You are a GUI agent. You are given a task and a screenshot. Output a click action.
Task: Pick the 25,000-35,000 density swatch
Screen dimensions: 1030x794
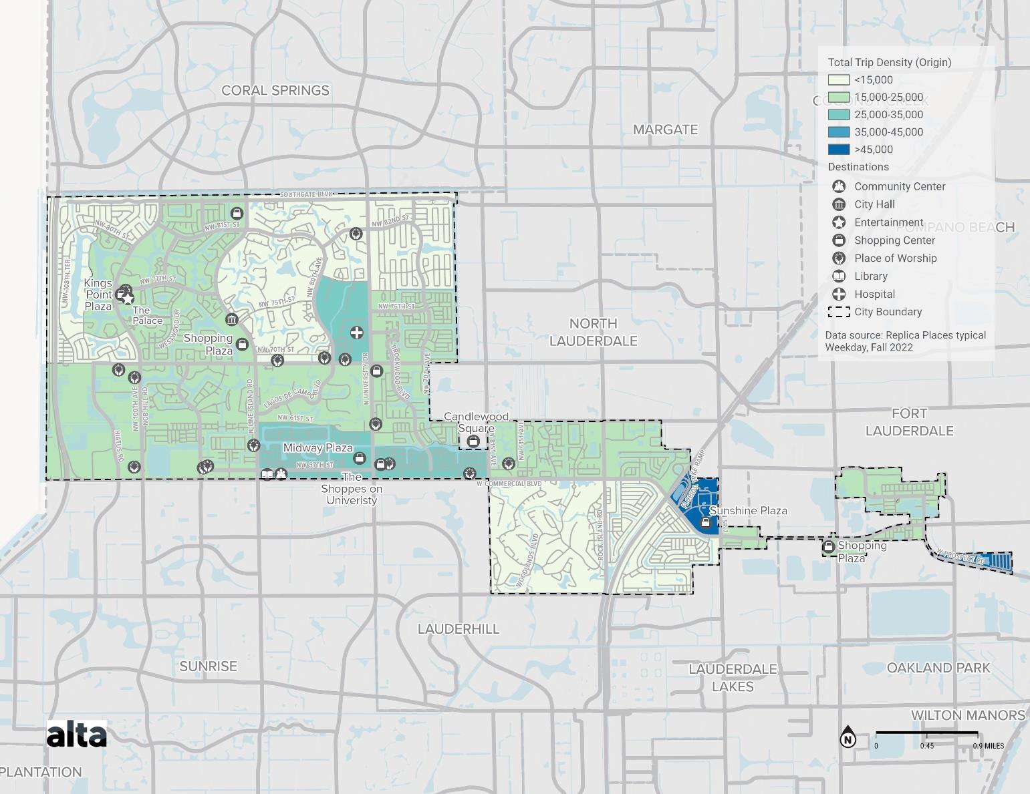click(839, 115)
